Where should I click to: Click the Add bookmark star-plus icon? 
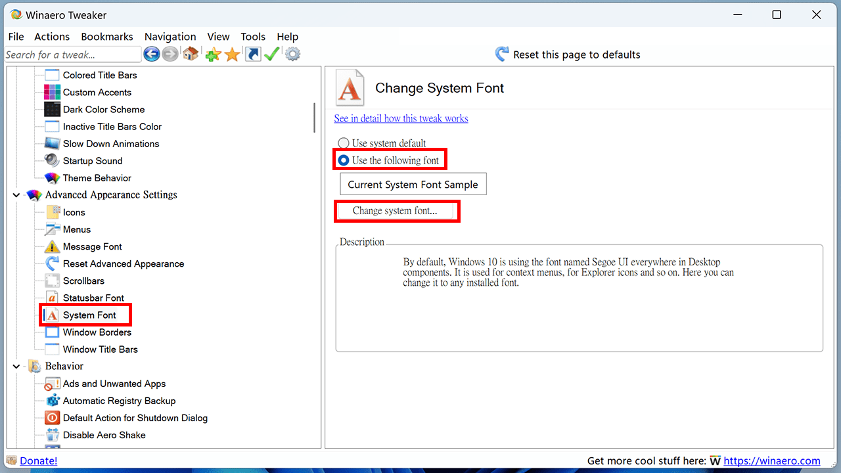click(213, 55)
